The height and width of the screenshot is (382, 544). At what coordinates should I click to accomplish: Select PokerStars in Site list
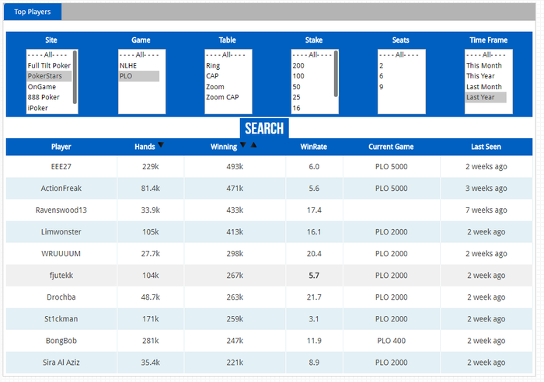click(x=49, y=76)
